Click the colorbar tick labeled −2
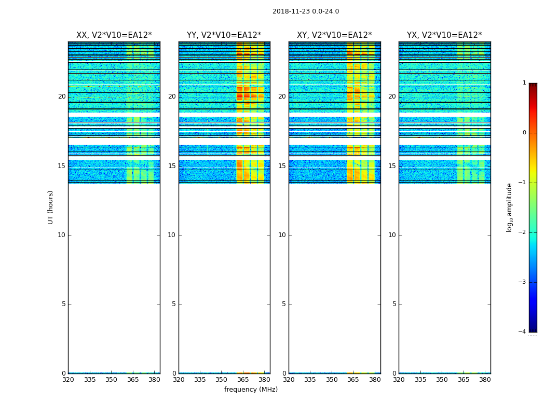 click(522, 232)
